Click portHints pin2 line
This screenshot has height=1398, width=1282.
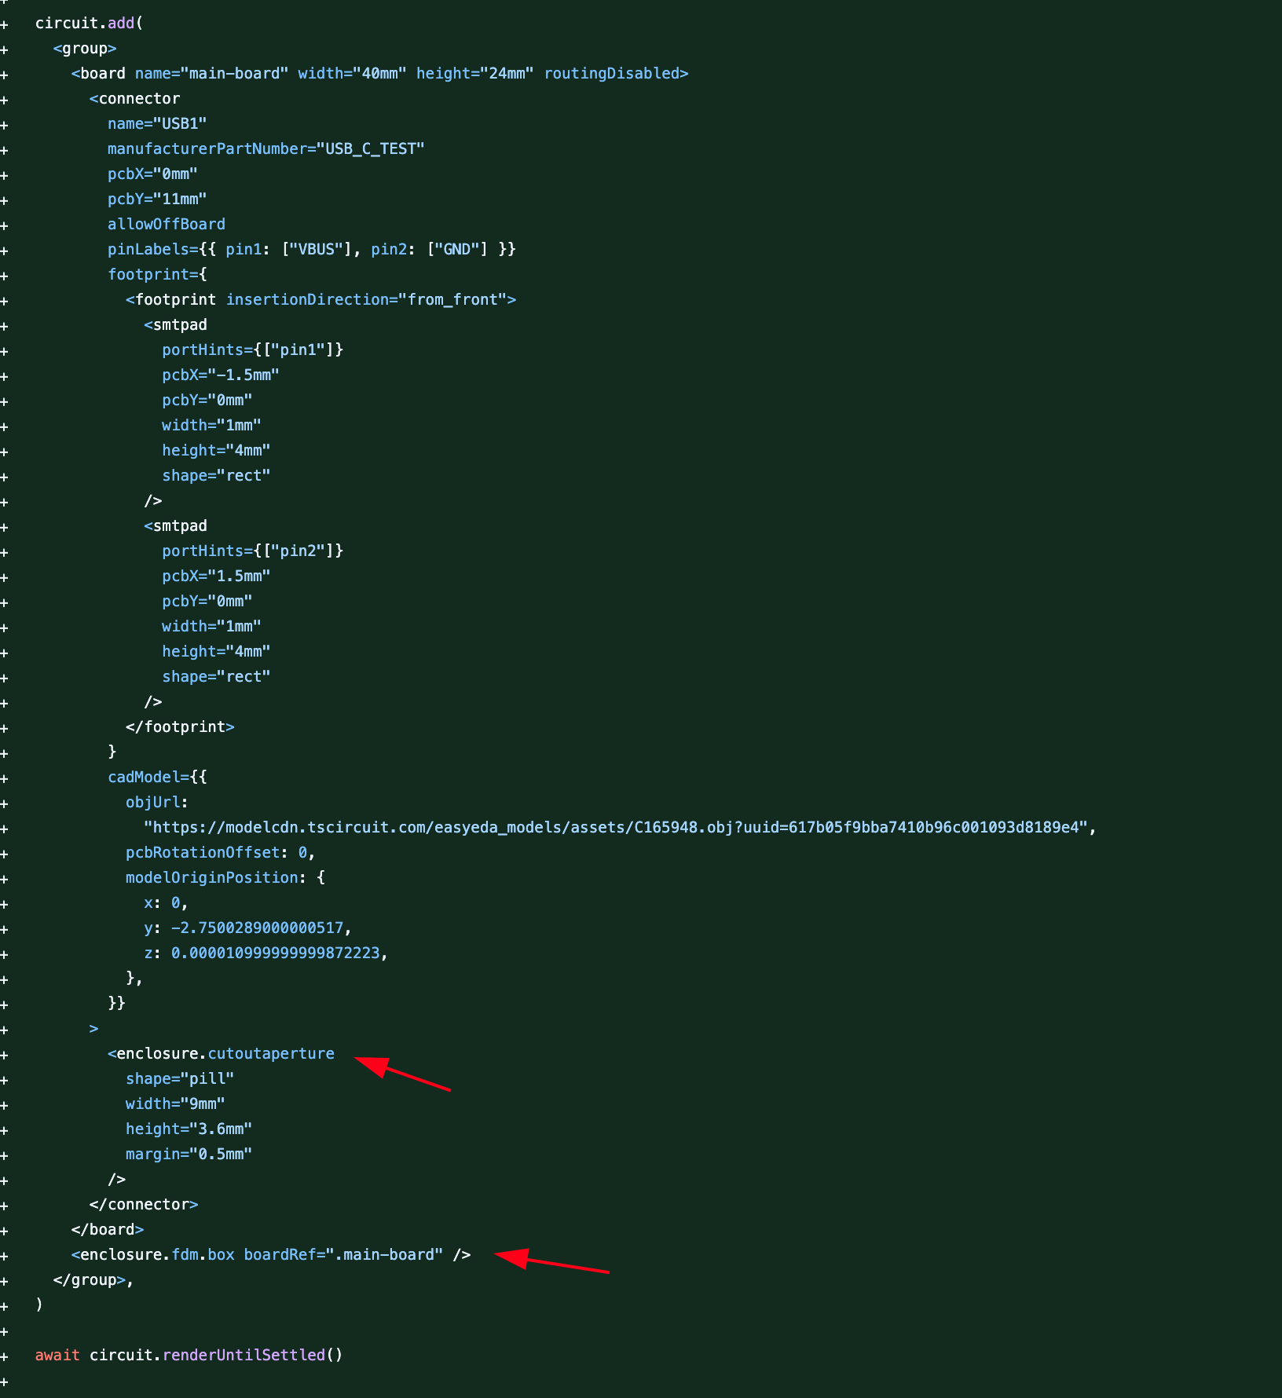[253, 551]
